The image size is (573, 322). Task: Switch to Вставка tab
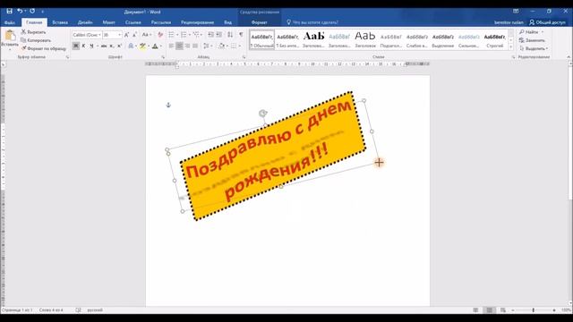pos(60,22)
